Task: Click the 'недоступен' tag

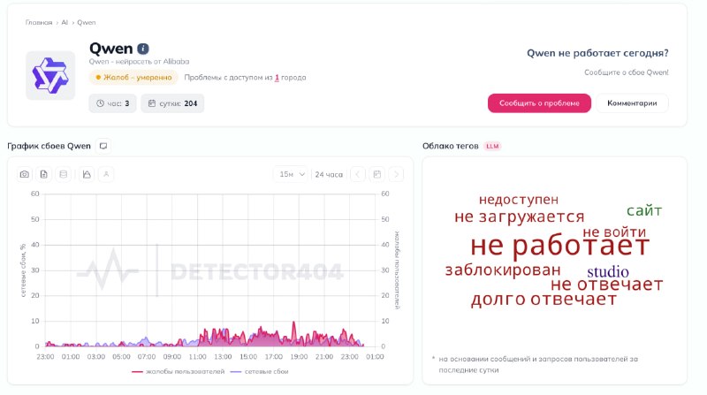Action: point(519,200)
